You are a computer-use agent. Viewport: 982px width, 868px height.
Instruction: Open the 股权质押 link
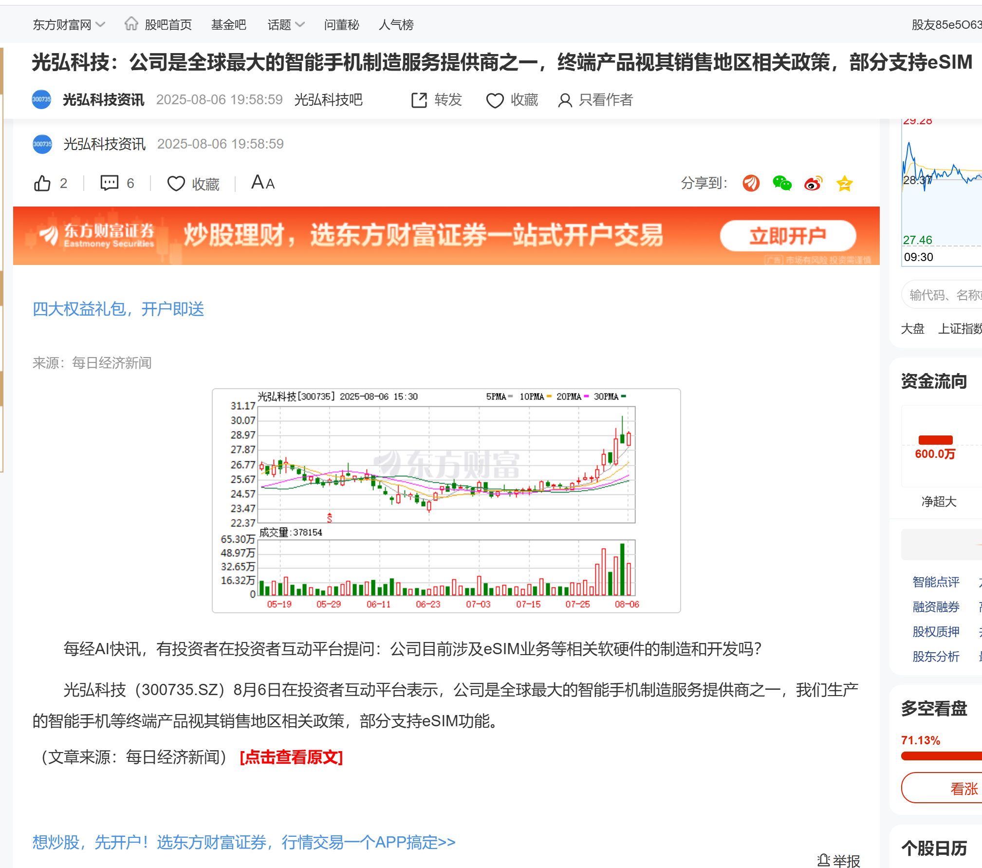click(936, 631)
